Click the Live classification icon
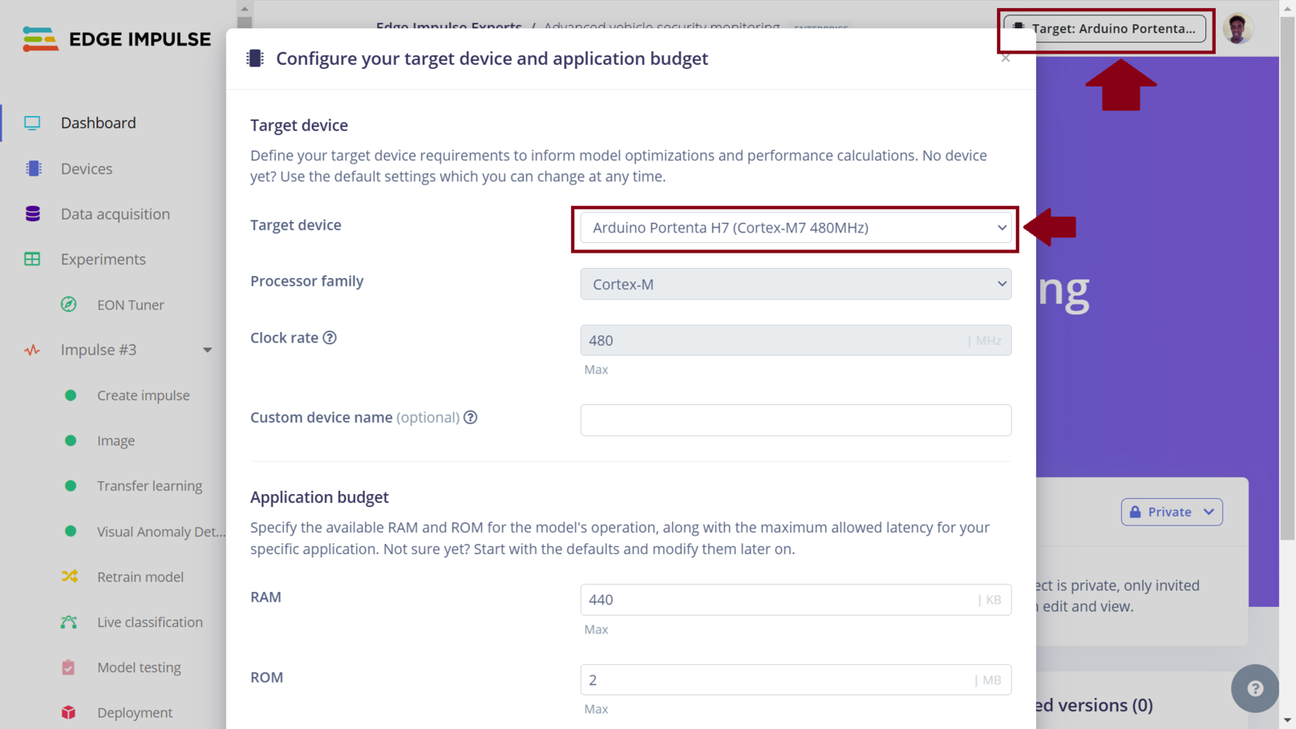The image size is (1296, 729). [69, 622]
